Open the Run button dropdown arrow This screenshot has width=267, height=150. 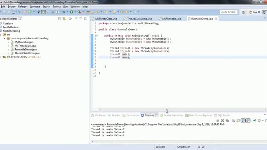tap(75, 12)
